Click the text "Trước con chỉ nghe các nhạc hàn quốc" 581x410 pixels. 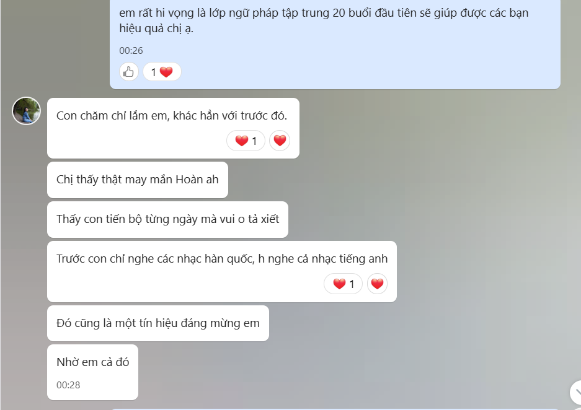155,259
